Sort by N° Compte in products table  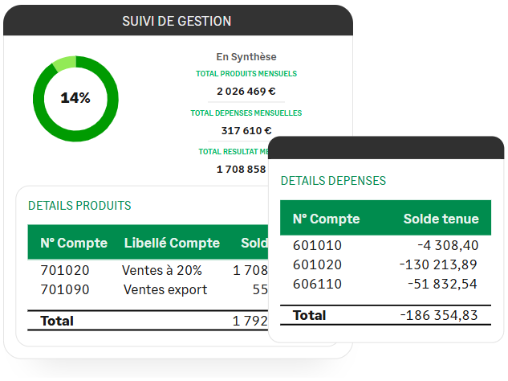click(x=74, y=243)
